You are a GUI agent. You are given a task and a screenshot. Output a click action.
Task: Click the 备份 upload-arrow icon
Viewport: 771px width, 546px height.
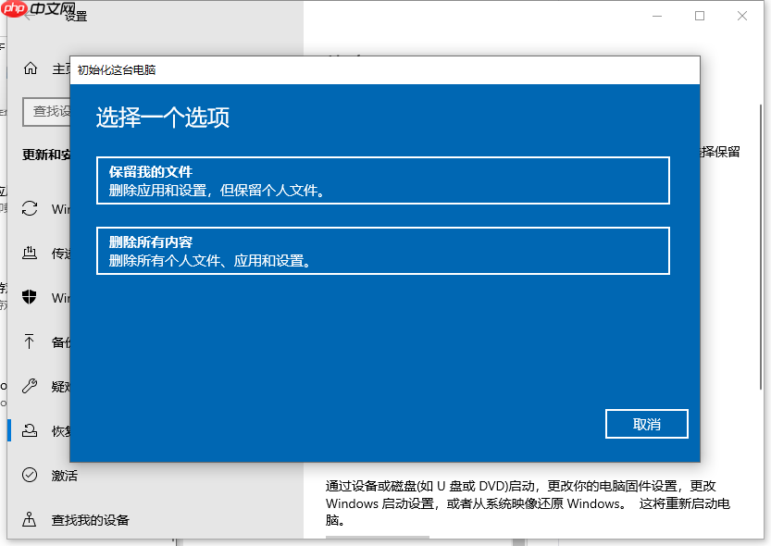point(30,341)
